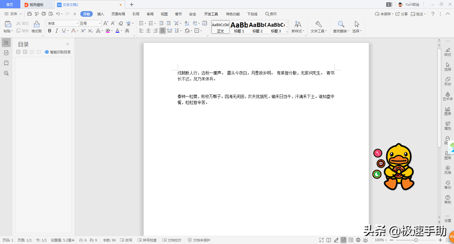The image size is (454, 244).
Task: Toggle full screen view in status bar
Action: click(321, 240)
